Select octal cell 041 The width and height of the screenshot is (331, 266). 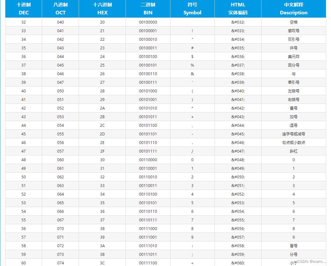pyautogui.click(x=61, y=31)
